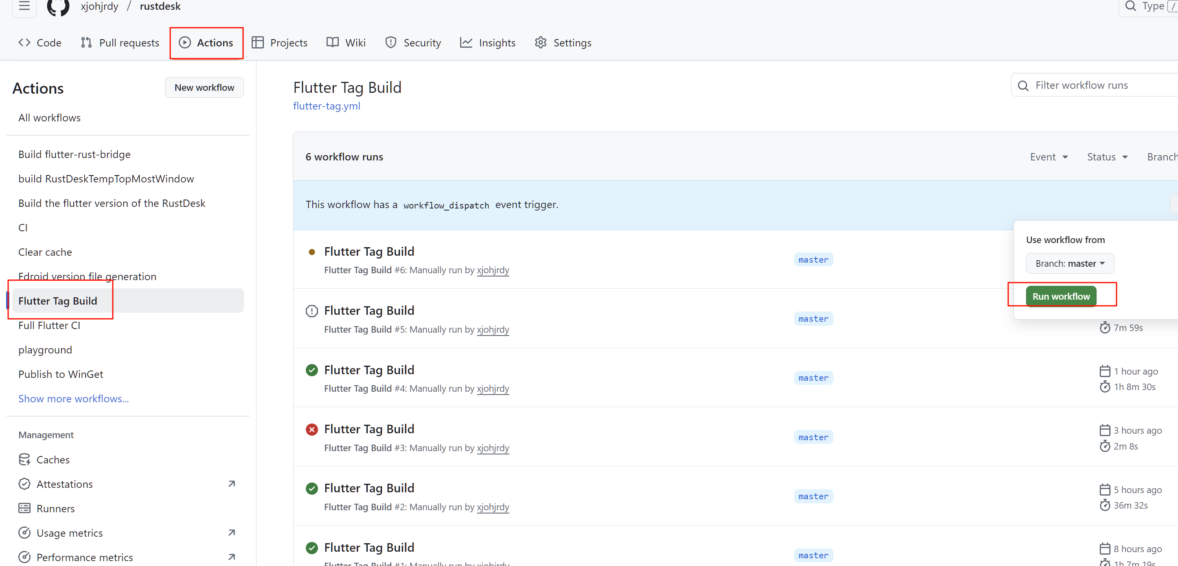Click the red failed status icon on run #3
This screenshot has height=566, width=1178.
point(312,429)
